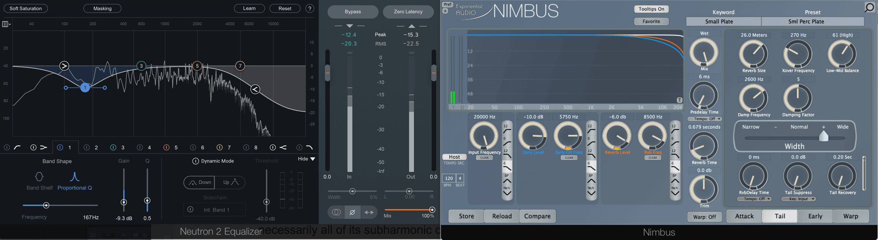Select the high shelf node on the EQ curve
This screenshot has width=878, height=240.
(255, 89)
